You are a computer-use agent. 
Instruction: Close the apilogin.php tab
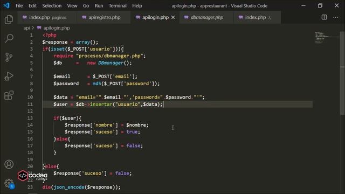(x=173, y=17)
